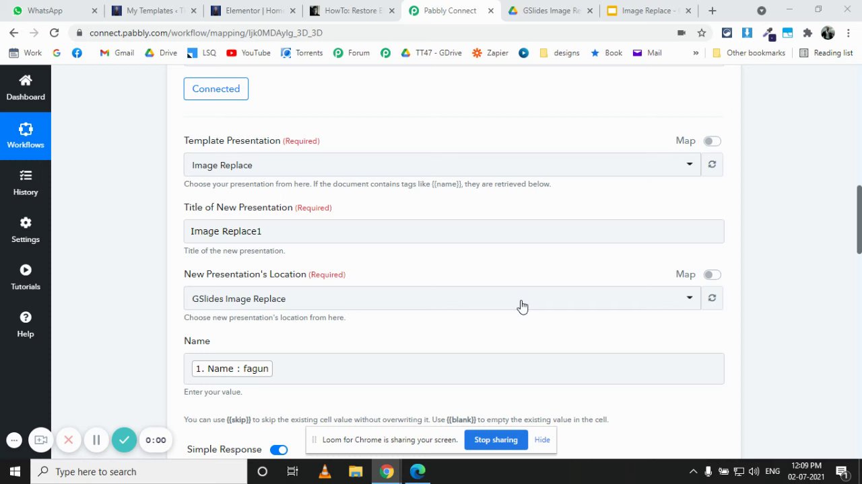Click the page vertical scrollbar thumb

point(859,220)
